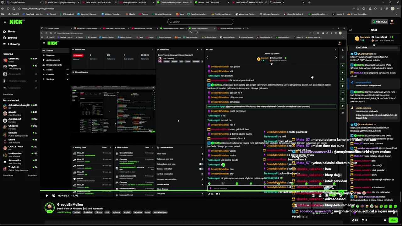The image size is (402, 226).
Task: Click the green Chat send button
Action: [393, 220]
